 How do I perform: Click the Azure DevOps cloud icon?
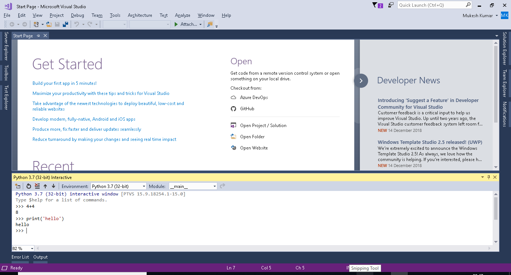(233, 98)
